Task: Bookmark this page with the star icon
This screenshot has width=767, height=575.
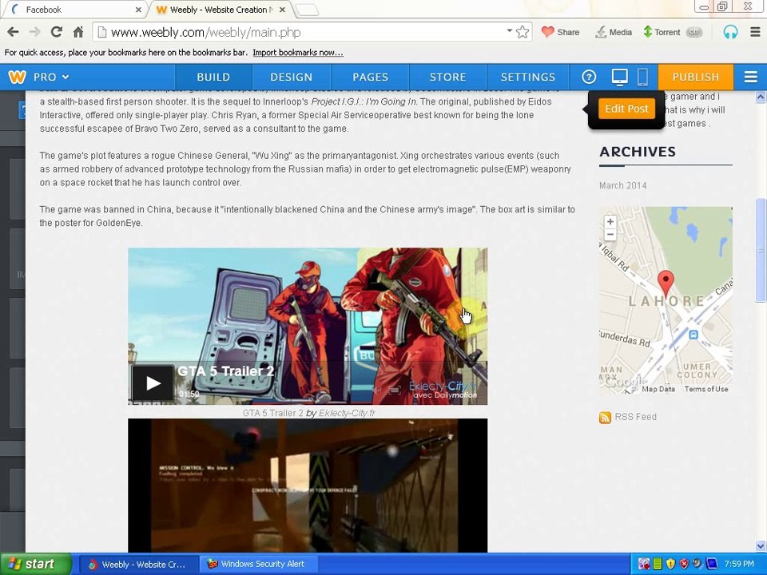Action: [523, 32]
